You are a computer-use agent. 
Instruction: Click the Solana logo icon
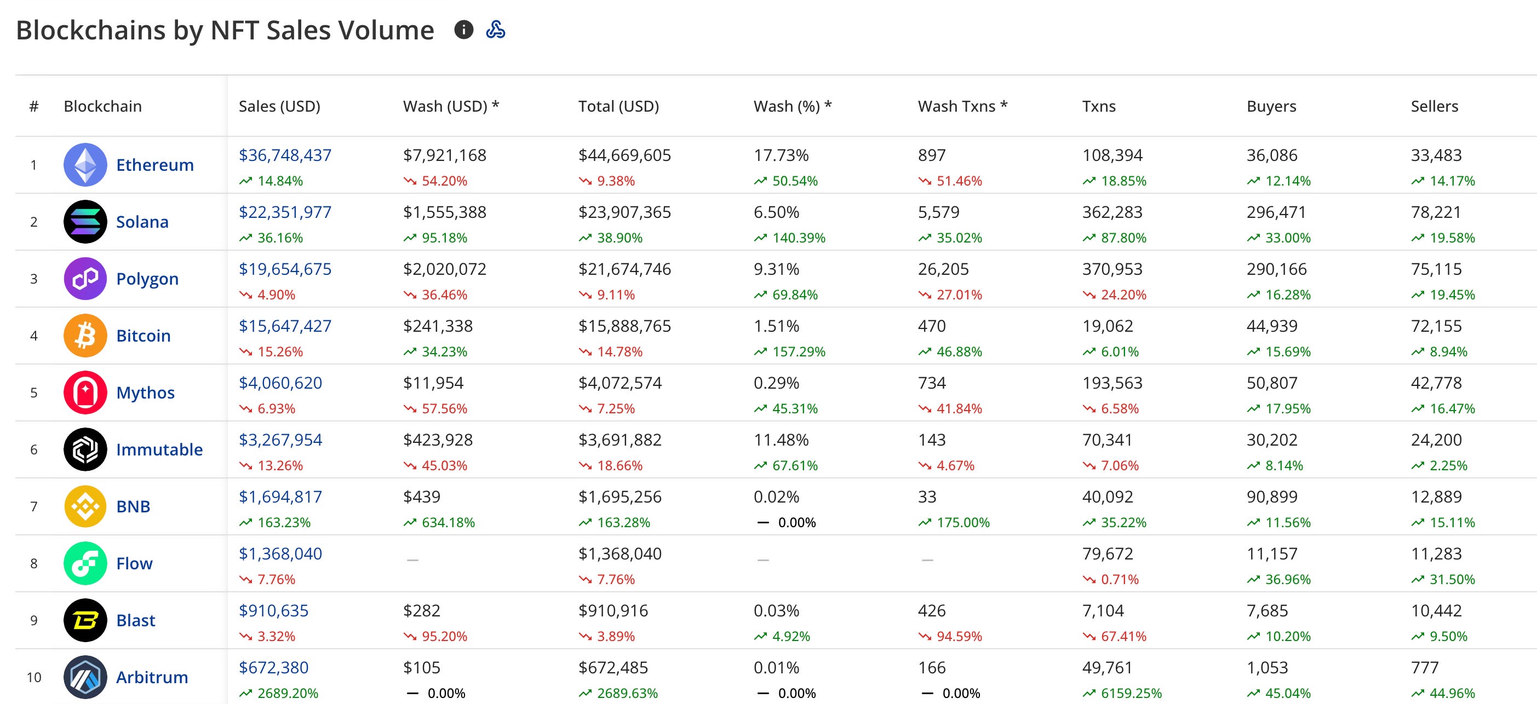coord(85,222)
